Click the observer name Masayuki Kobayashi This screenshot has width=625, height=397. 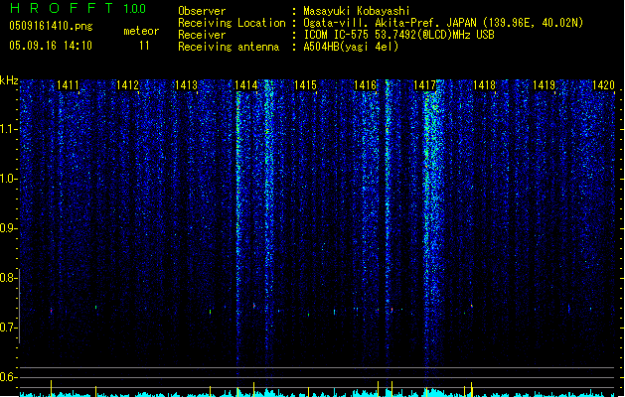357,11
